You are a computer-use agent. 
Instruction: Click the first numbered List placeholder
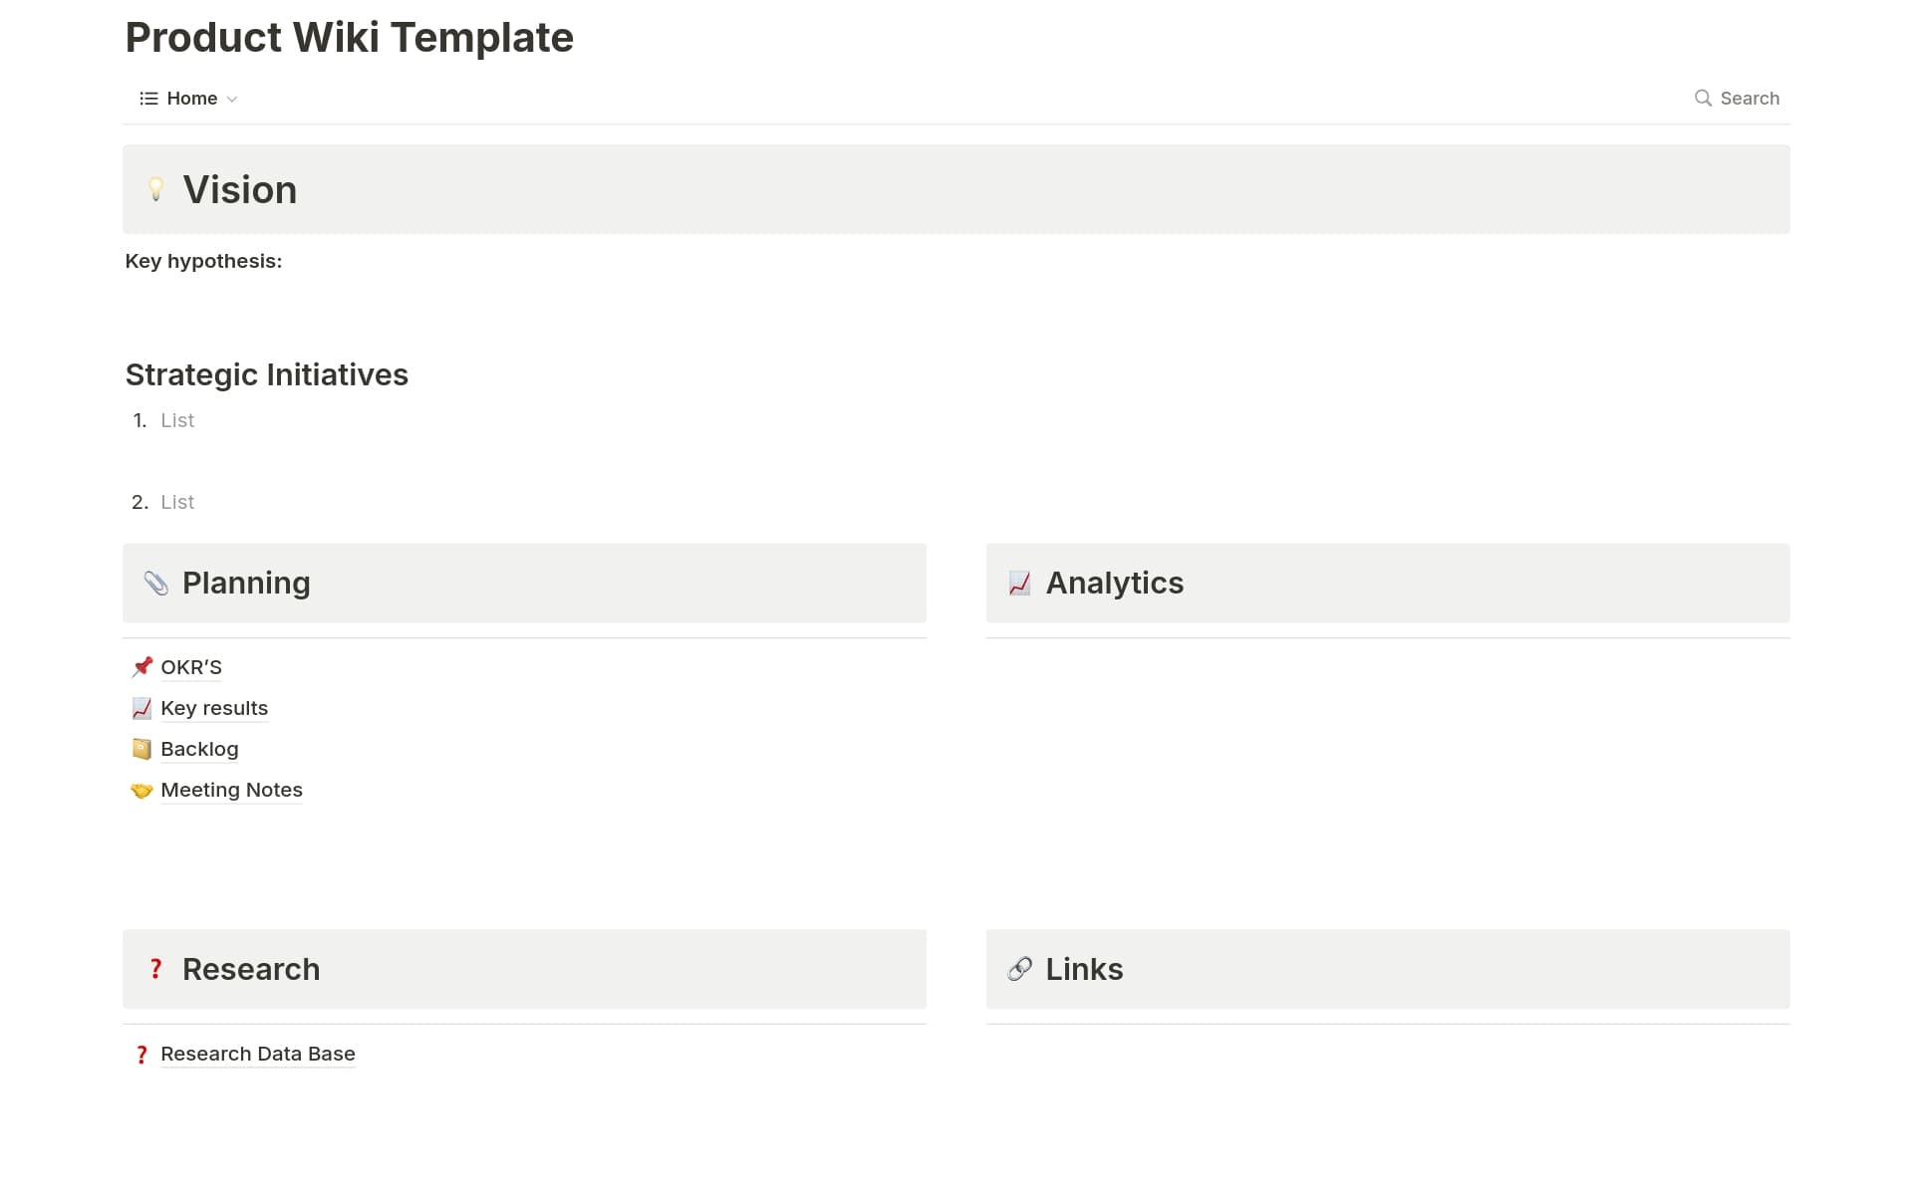coord(177,420)
